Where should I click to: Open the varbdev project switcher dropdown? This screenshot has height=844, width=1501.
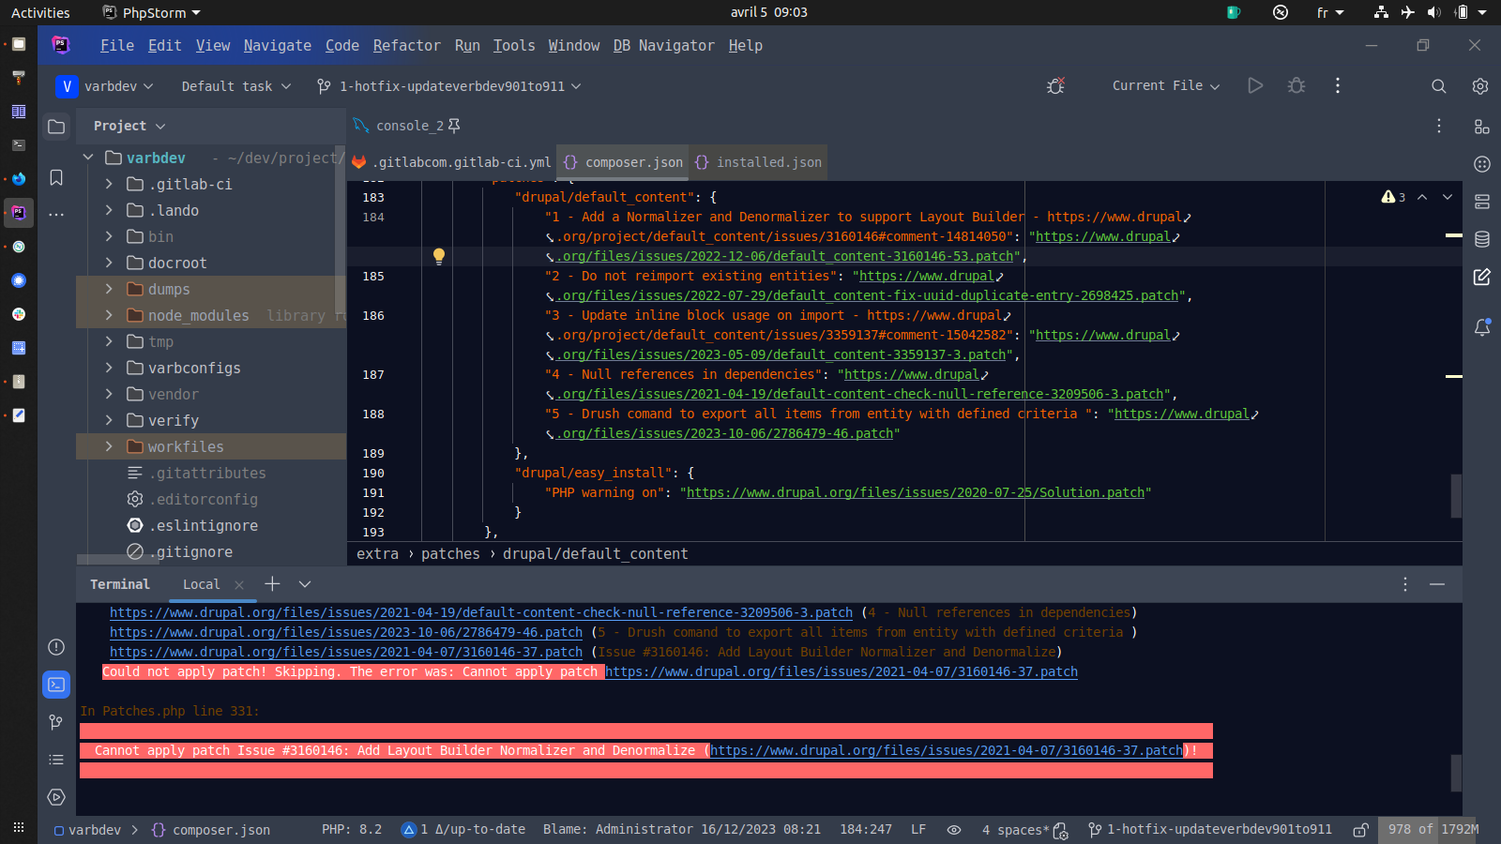point(106,85)
